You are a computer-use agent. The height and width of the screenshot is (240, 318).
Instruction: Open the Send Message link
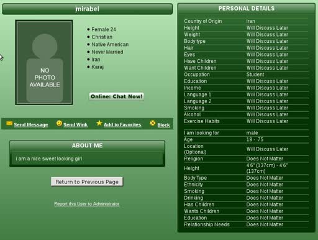[31, 125]
